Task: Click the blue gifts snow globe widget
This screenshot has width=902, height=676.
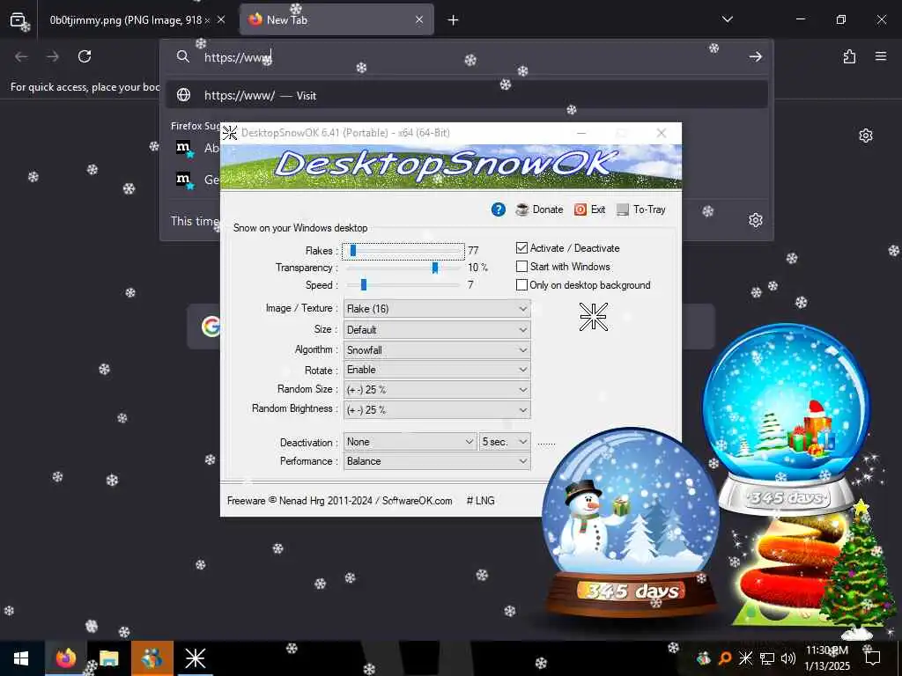Action: [786, 420]
